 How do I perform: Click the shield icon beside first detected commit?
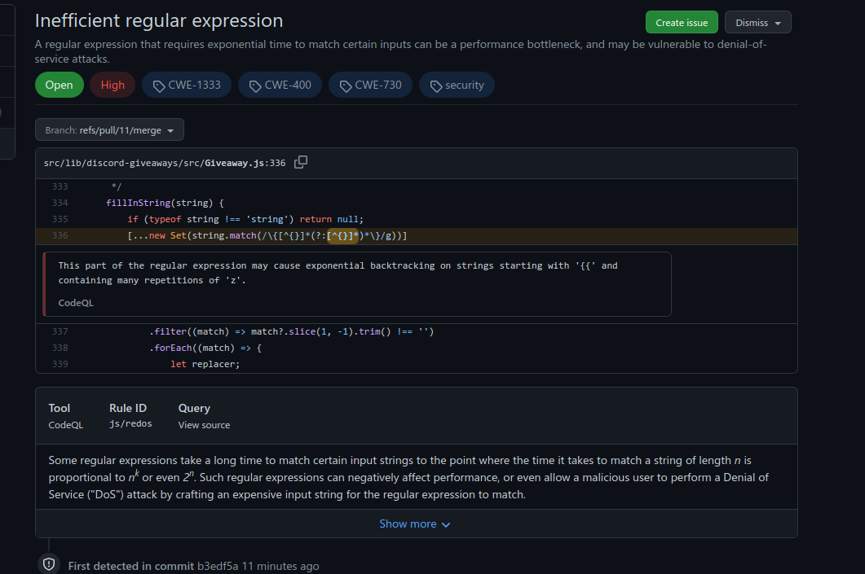[x=48, y=563]
